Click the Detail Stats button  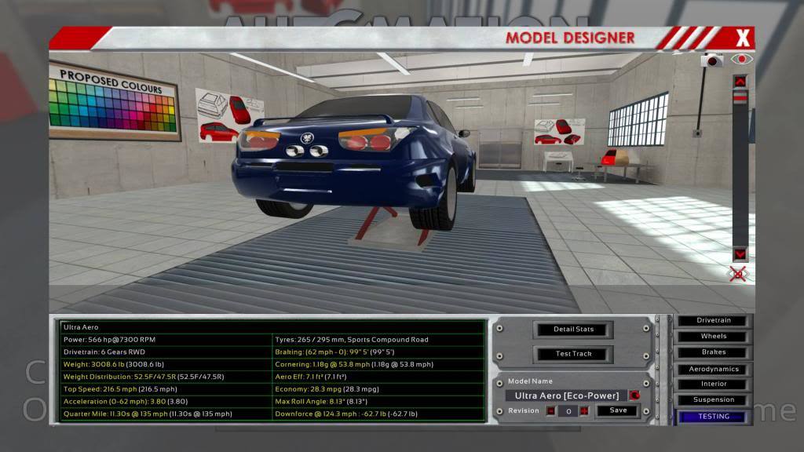pos(573,330)
